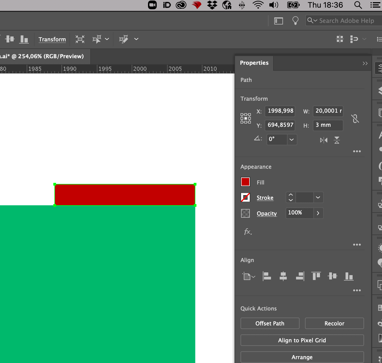Click the Offset Path quick action
This screenshot has width=382, height=363.
270,323
